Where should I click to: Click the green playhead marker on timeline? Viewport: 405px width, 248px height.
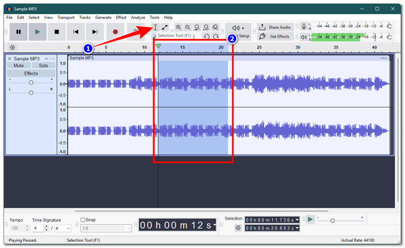(158, 46)
